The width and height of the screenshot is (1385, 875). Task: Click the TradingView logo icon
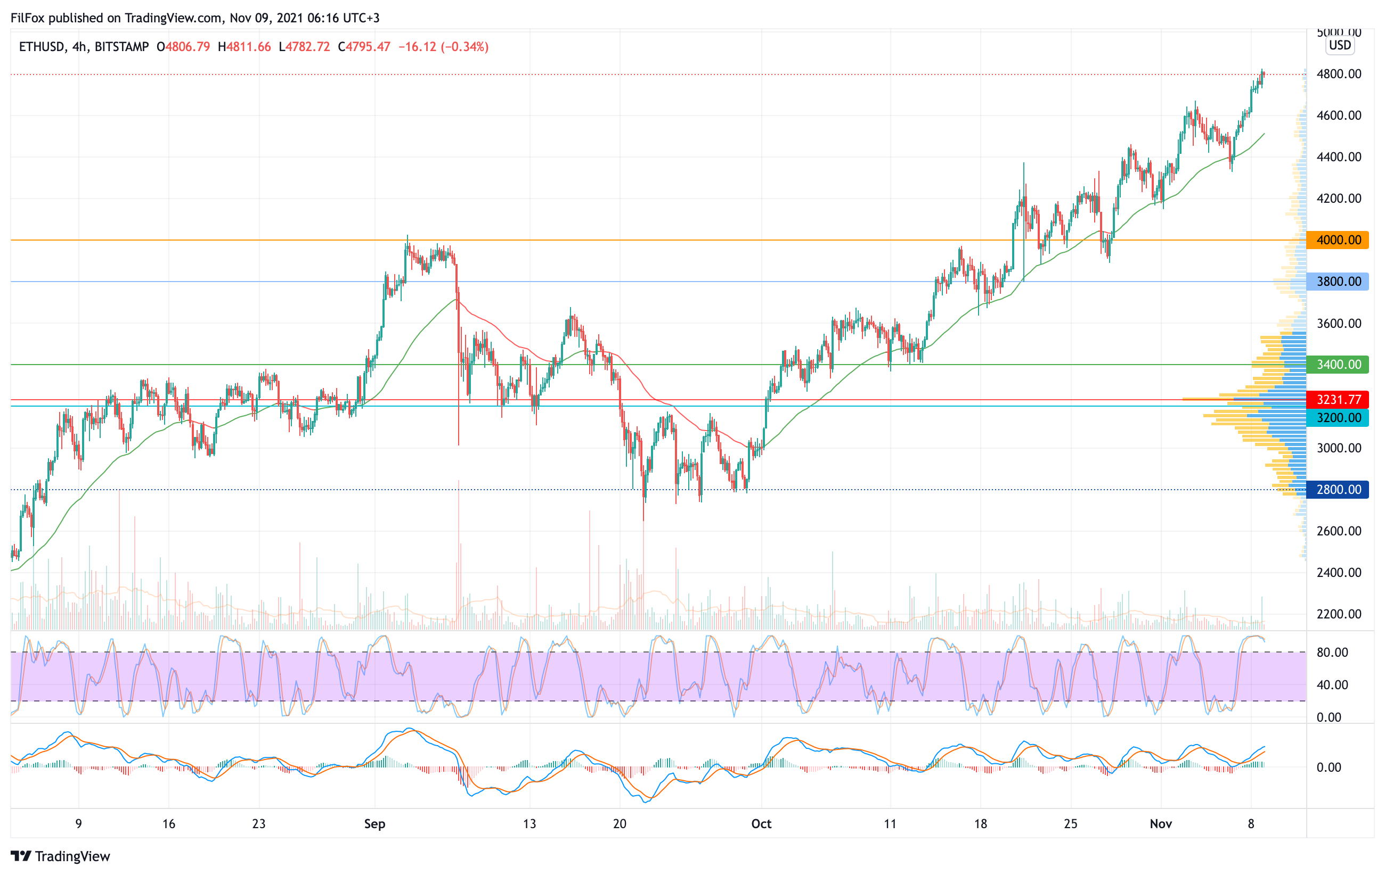coord(21,856)
